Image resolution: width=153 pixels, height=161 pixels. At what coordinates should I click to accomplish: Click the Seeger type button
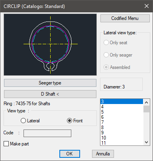[50, 83]
